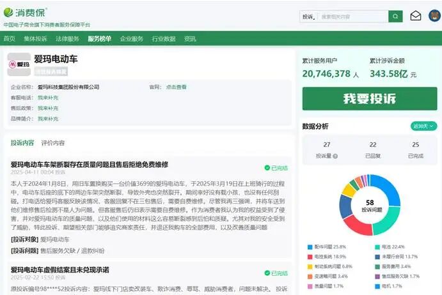This screenshot has height=295, width=442.
Task: Switch to the 投诉内容 tab
Action: click(x=22, y=143)
